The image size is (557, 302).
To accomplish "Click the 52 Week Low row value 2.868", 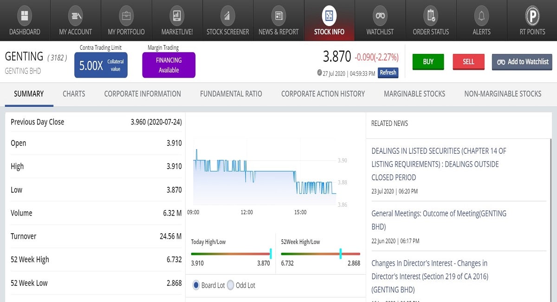I will pos(174,282).
